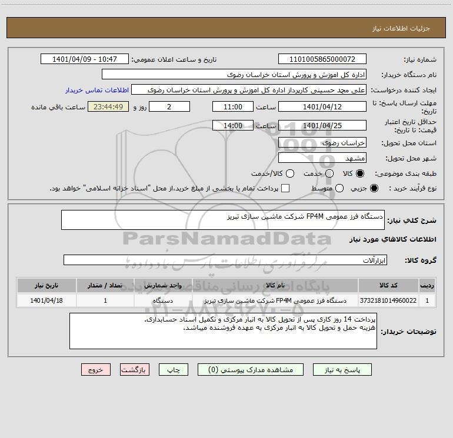453x438 pixels.
Task: Click the تاریخ نیاز column header
Action: 46,285
